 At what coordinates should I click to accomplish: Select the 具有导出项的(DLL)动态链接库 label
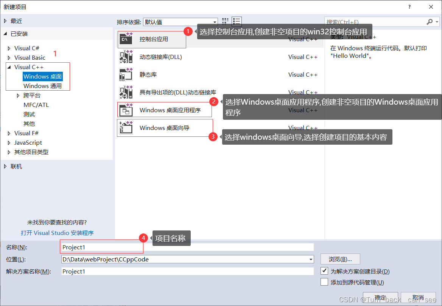point(178,92)
